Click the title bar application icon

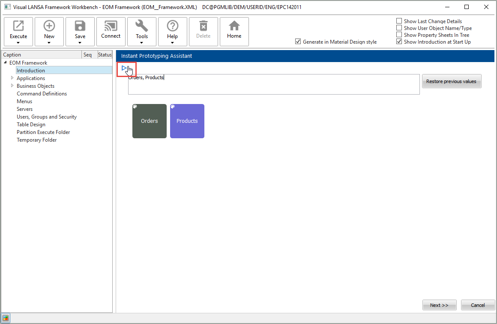pyautogui.click(x=7, y=7)
